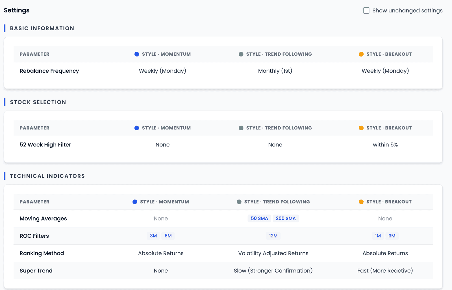This screenshot has width=452, height=290.
Task: Click the 6M ROC filter tag
Action: (168, 236)
